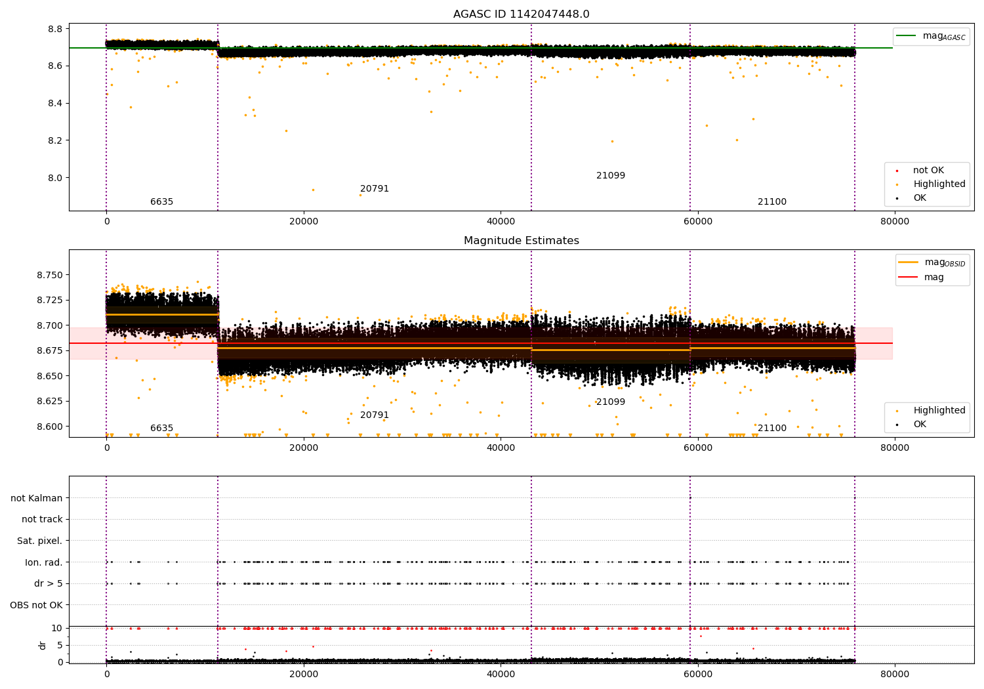Screen dimensions: 984x689
Task: Select the 'dr > 5' row label
Action: click(49, 583)
